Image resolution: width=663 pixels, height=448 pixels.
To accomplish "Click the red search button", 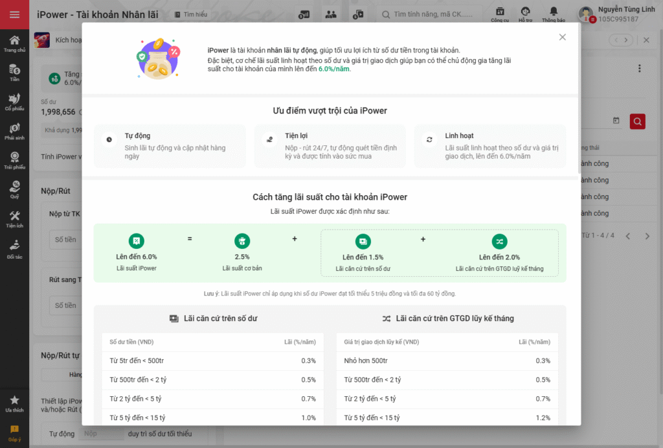I will pyautogui.click(x=637, y=121).
